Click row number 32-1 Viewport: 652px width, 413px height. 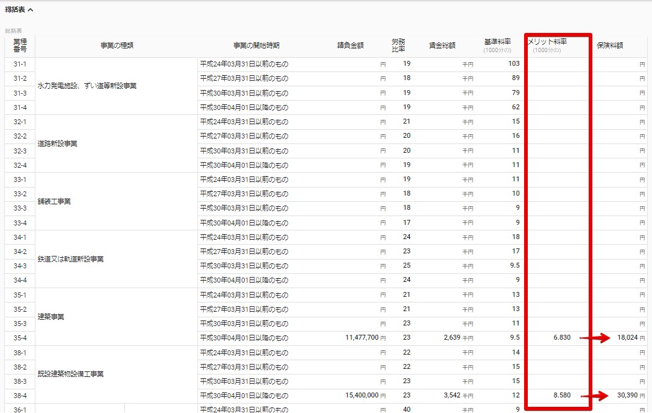20,122
